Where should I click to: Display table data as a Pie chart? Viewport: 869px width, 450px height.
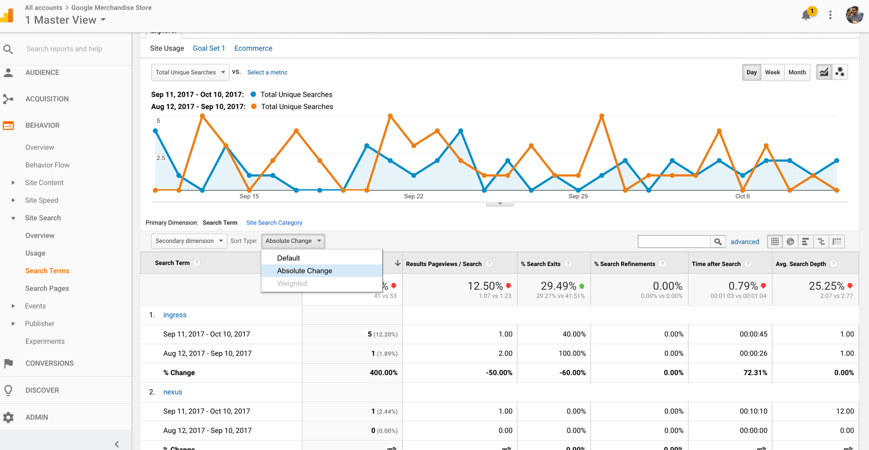click(790, 242)
